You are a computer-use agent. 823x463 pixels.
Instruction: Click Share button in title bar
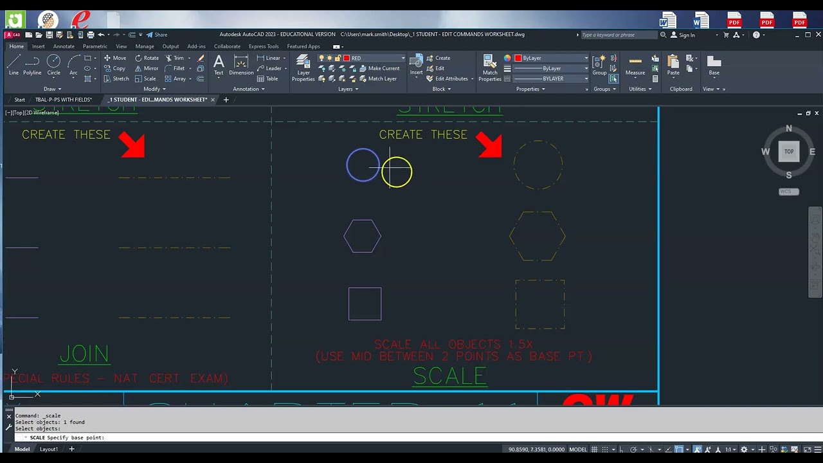[157, 35]
